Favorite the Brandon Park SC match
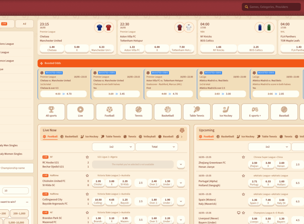 (87, 213)
